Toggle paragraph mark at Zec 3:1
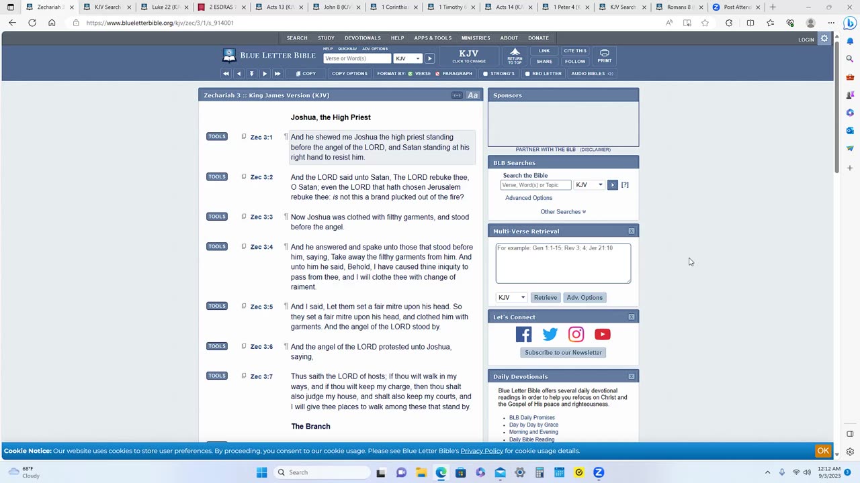Image resolution: width=860 pixels, height=483 pixels. point(286,137)
